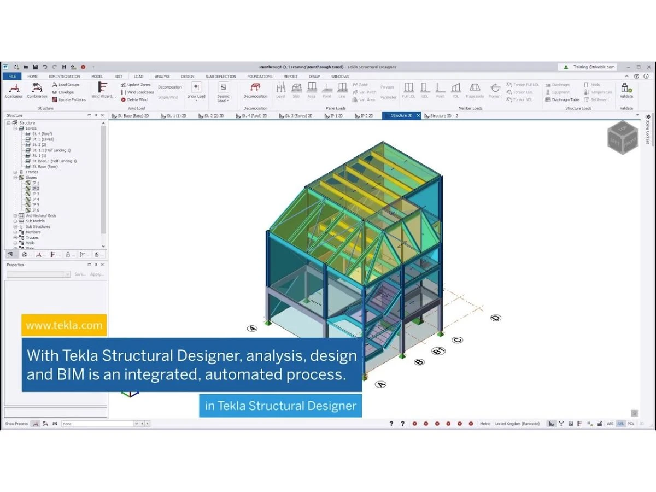Screen dimensions: 656x492
Task: Expand the Architectural Grids tree node
Action: pyautogui.click(x=16, y=216)
